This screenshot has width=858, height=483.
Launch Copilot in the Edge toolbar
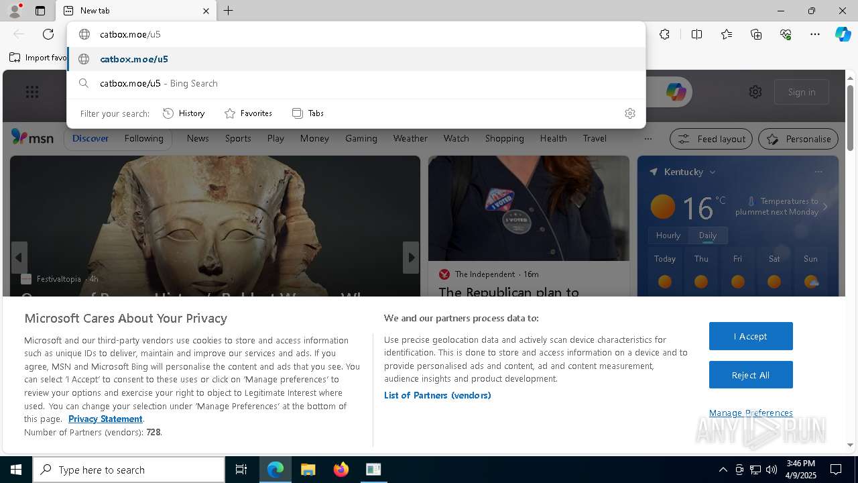[843, 34]
